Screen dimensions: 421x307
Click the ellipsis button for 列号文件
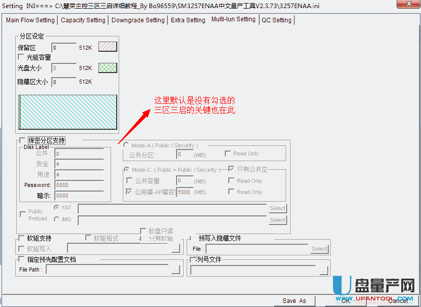click(x=324, y=270)
